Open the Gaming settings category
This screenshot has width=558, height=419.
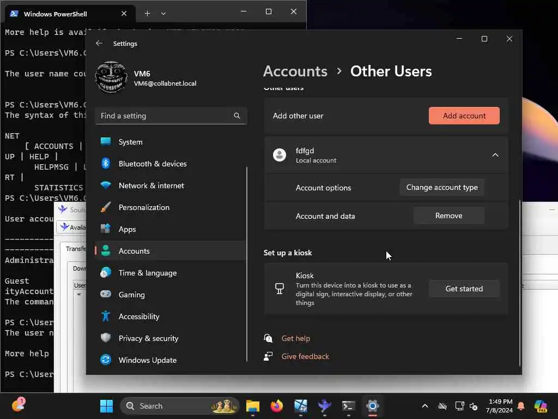[x=171, y=295]
